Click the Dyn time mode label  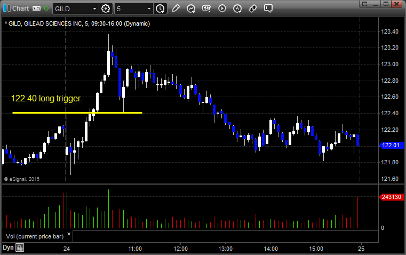(8, 248)
